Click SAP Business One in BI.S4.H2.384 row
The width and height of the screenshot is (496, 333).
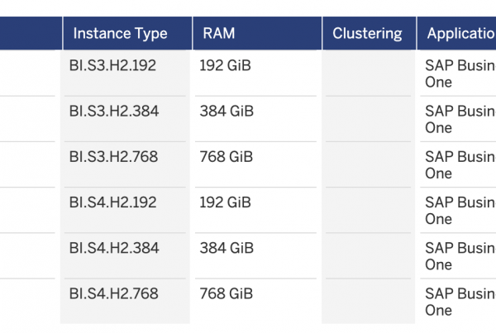(x=460, y=256)
